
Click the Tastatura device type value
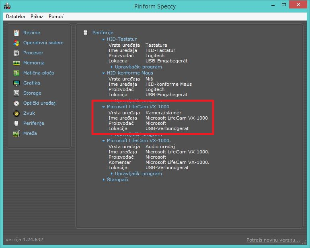156,45
